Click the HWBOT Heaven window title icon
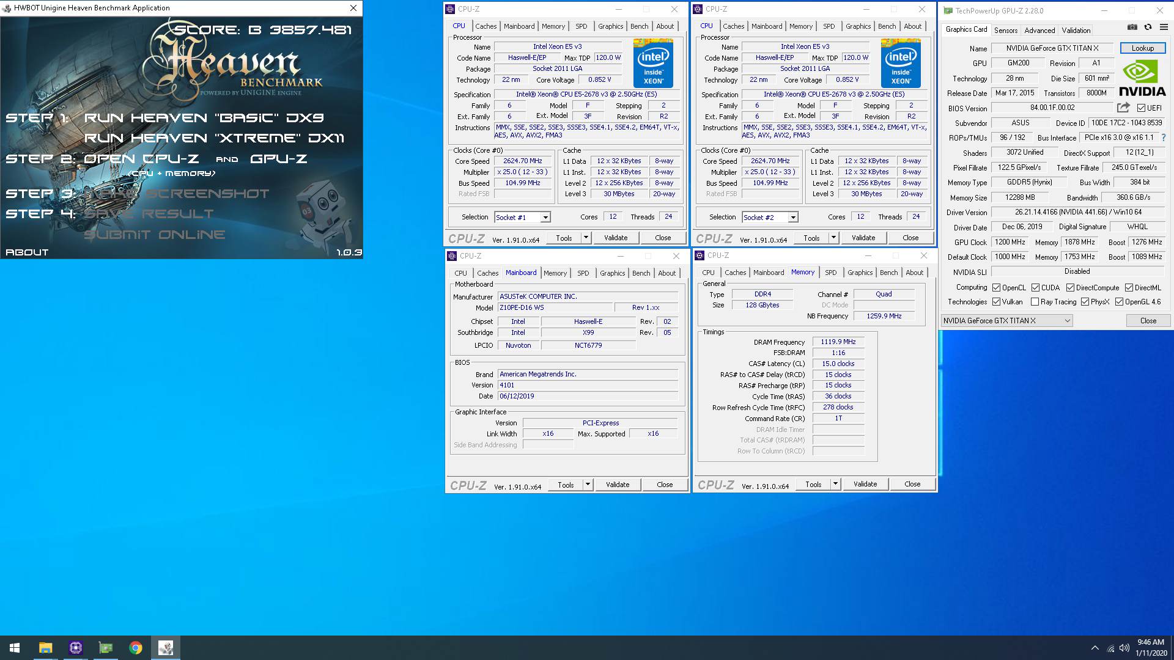Image resolution: width=1174 pixels, height=660 pixels. [7, 8]
